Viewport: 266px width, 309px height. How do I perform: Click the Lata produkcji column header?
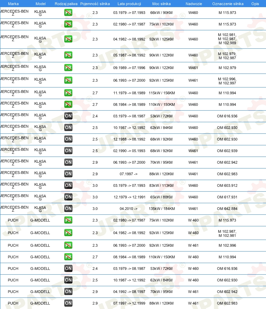click(x=129, y=4)
